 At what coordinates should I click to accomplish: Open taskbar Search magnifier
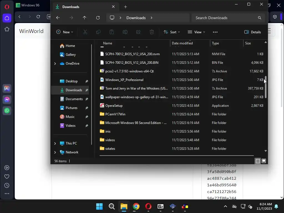click(112, 206)
